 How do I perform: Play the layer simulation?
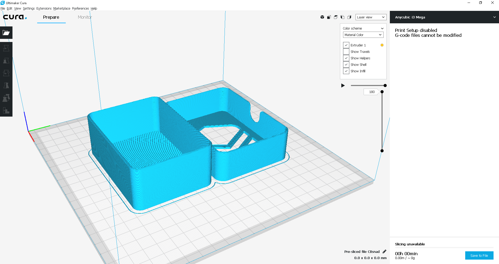[343, 85]
